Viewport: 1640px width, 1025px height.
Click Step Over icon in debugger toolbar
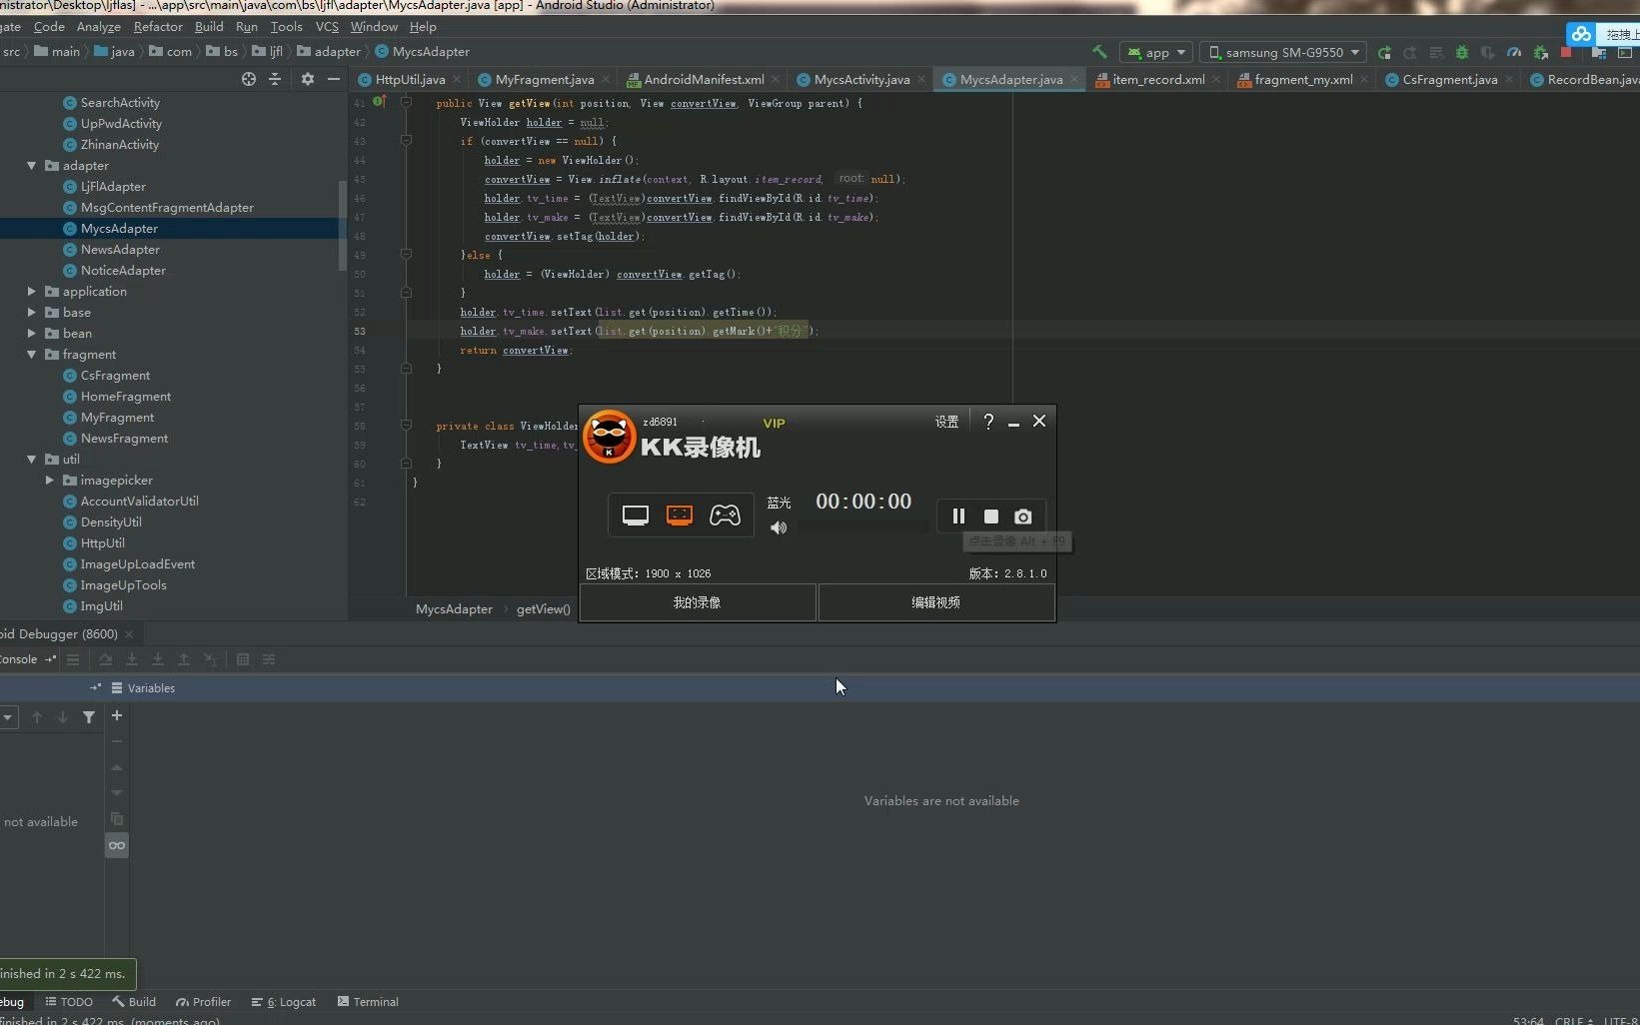point(105,659)
